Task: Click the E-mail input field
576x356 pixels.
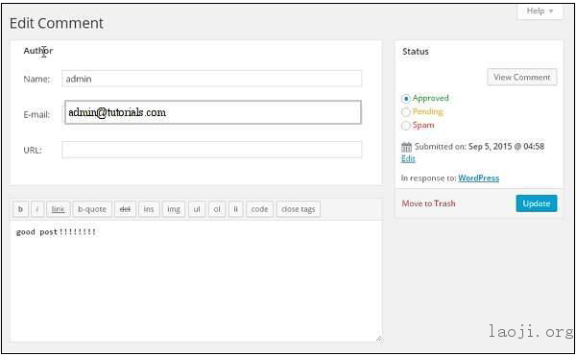Action: point(213,112)
